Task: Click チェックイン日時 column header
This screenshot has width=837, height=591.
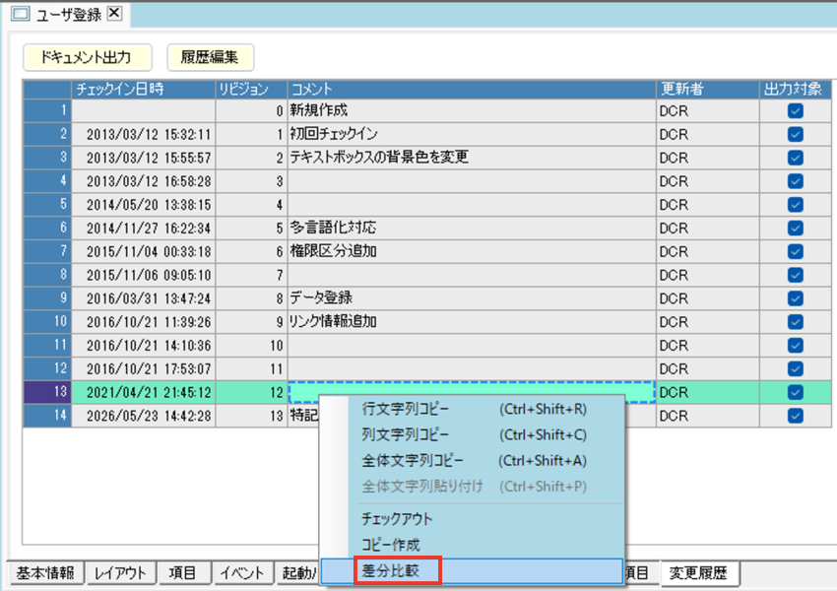Action: pyautogui.click(x=144, y=90)
